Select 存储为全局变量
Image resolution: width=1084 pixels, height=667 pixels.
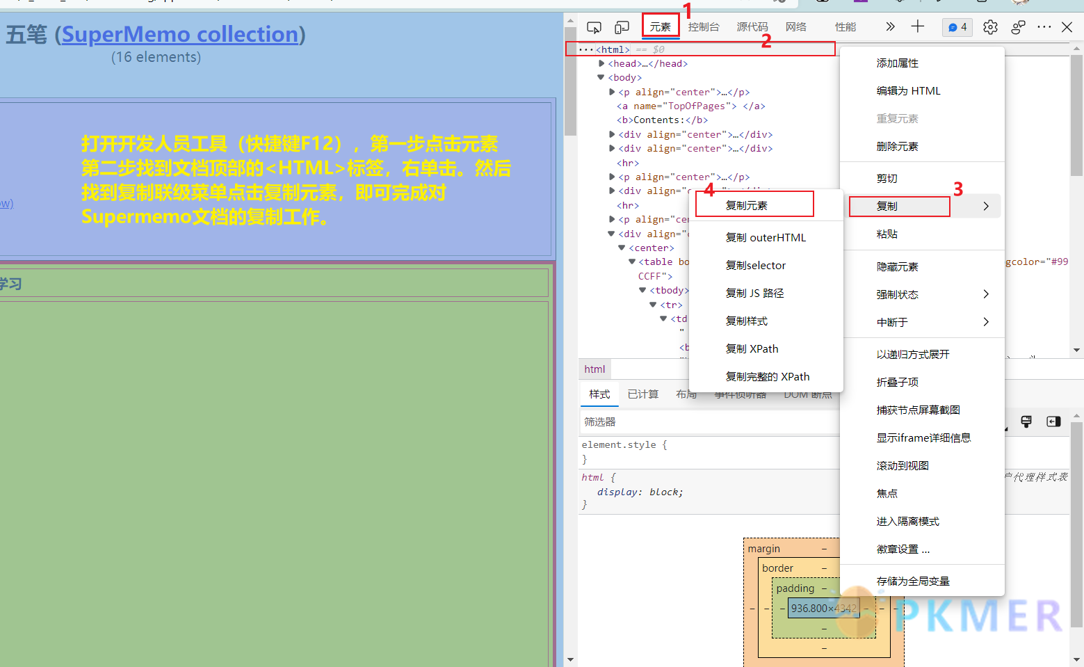pos(922,581)
